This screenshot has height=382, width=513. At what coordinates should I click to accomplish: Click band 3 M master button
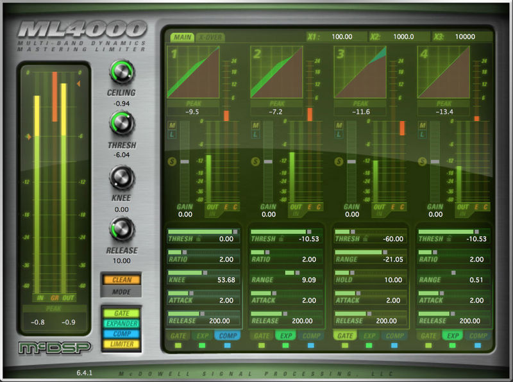[x=339, y=125]
